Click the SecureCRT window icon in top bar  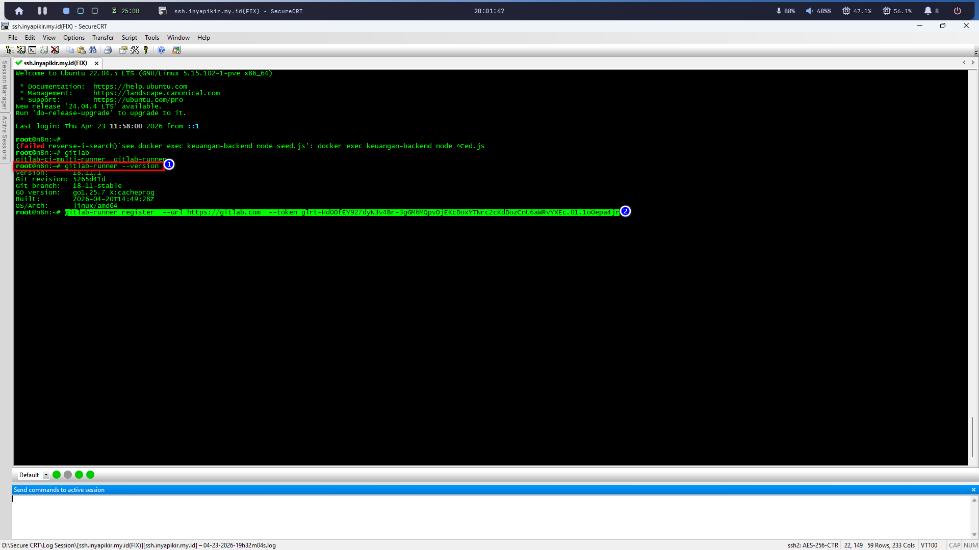pyautogui.click(x=163, y=11)
